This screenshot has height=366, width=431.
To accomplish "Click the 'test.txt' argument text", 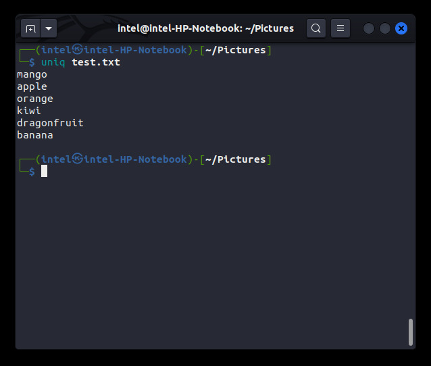I will pos(96,62).
